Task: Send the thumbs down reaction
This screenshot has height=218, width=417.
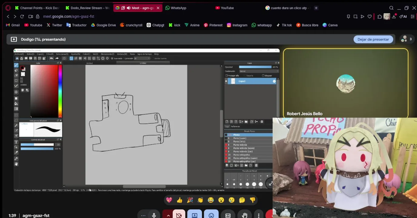Action: (252, 200)
